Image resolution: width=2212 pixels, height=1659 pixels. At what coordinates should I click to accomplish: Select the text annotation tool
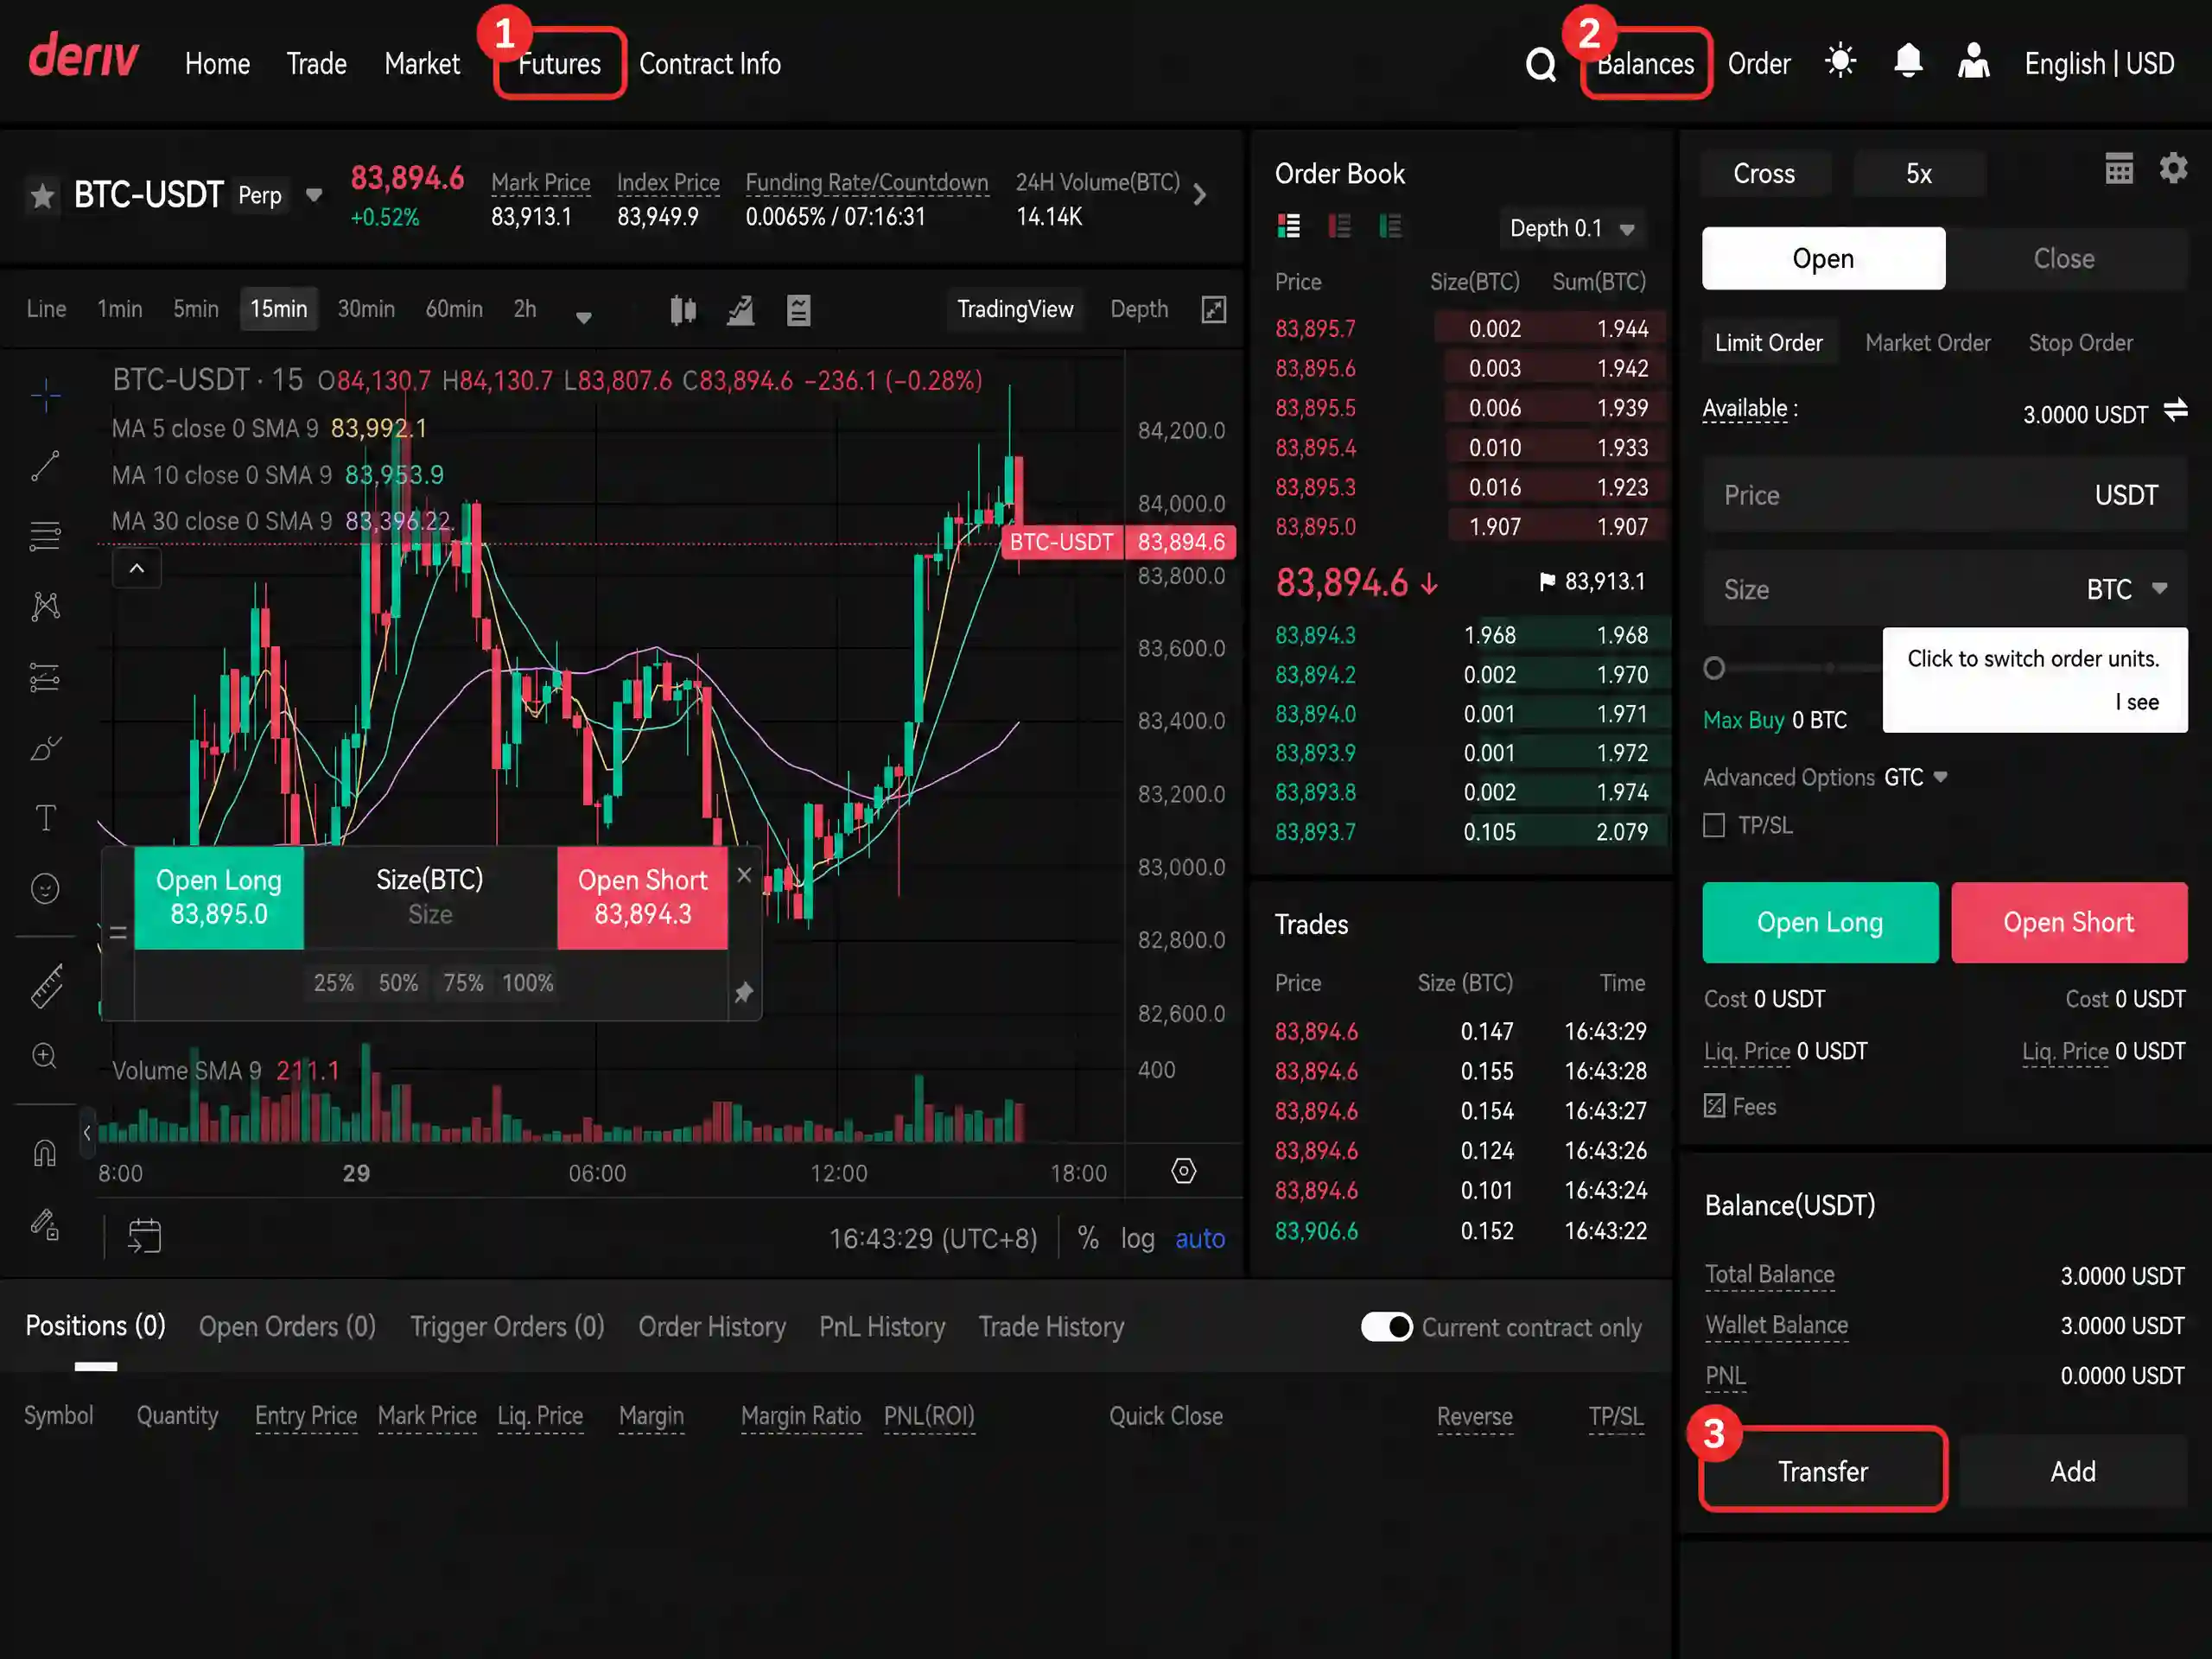(45, 818)
